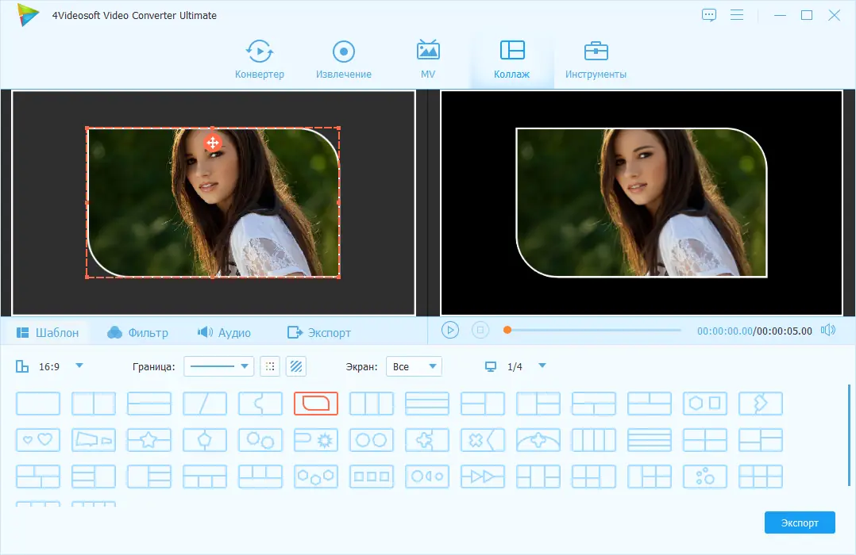
Task: Switch to the MV section
Action: coord(428,59)
